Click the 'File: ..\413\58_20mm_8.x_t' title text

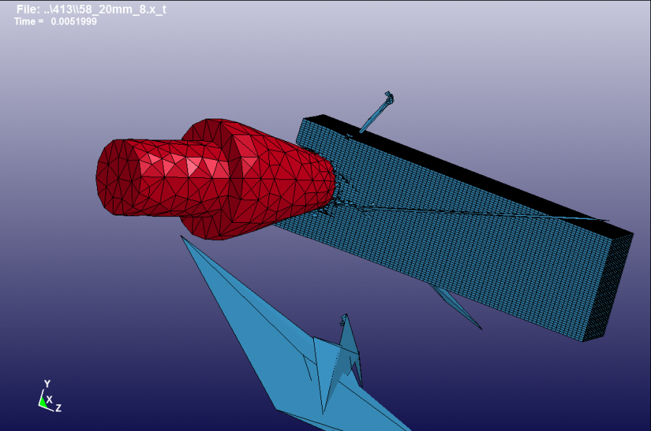tap(91, 9)
